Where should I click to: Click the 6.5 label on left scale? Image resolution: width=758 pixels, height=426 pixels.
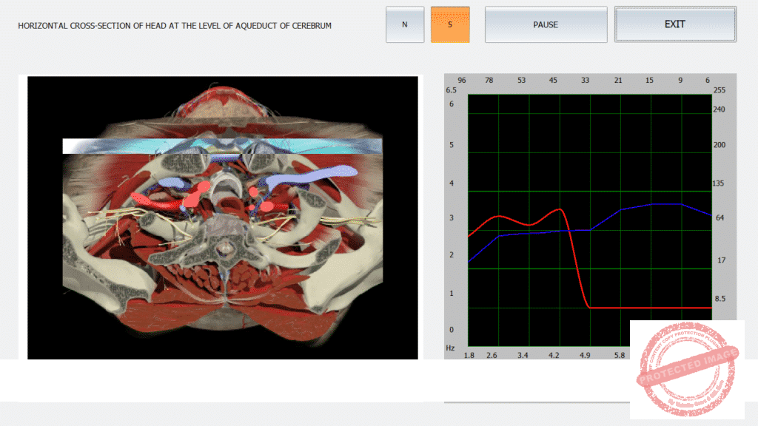452,90
